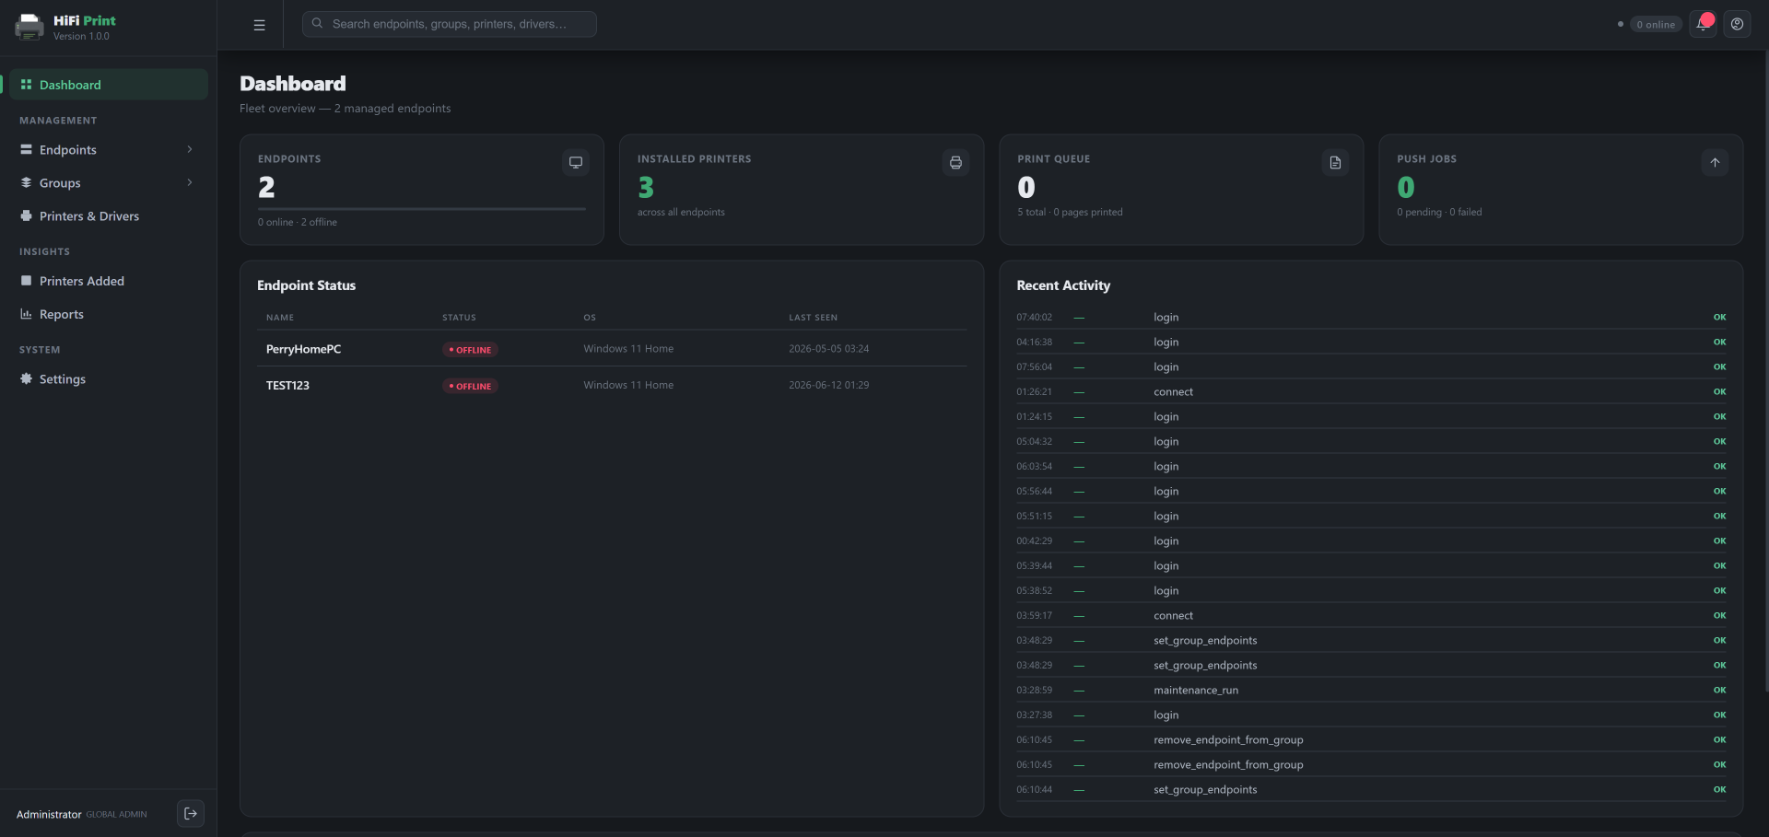This screenshot has height=837, width=1769.
Task: Click the search magnifier icon
Action: pos(317,24)
